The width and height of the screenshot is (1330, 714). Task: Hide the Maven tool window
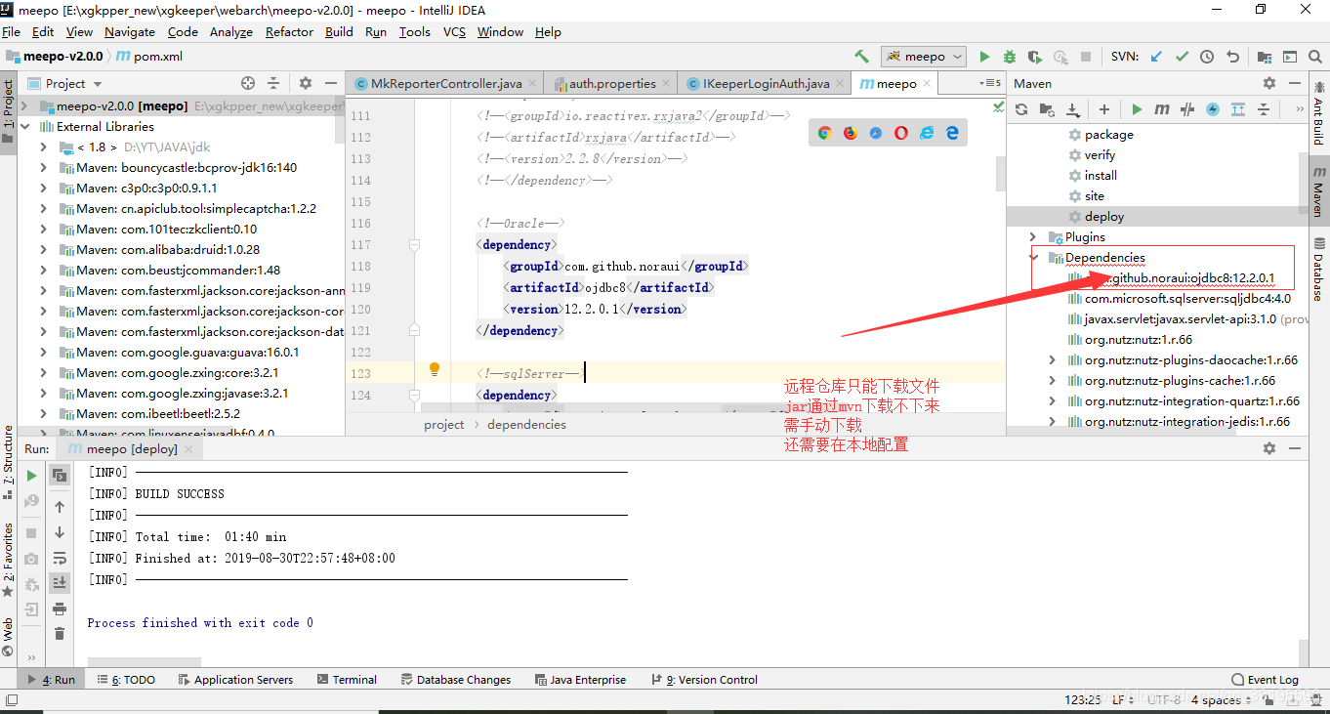1294,83
